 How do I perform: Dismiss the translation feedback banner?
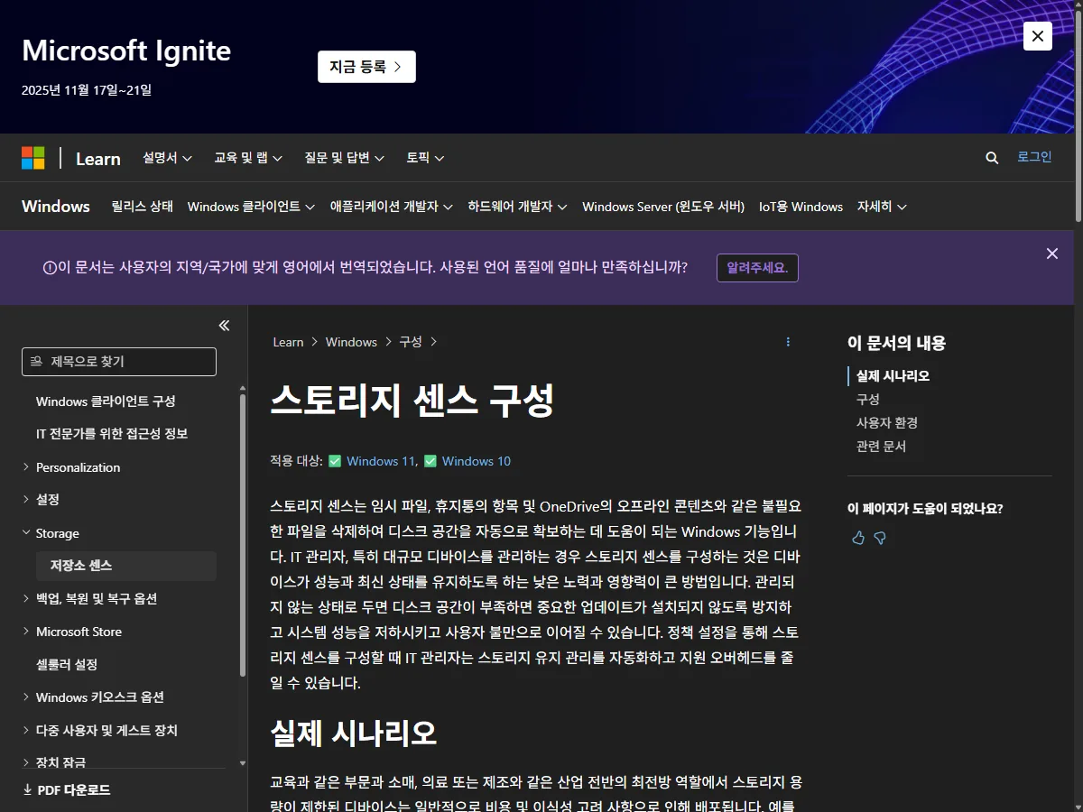click(1052, 254)
